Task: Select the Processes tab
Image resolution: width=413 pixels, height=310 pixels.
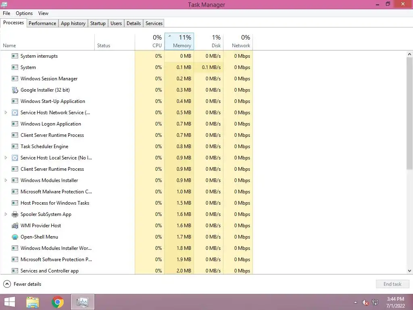Action: click(13, 23)
